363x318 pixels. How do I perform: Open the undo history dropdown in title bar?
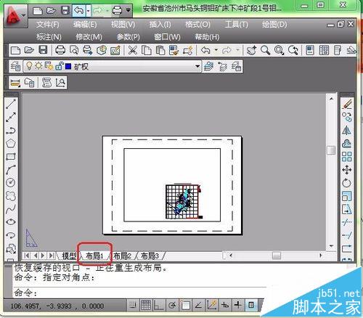pyautogui.click(x=89, y=11)
